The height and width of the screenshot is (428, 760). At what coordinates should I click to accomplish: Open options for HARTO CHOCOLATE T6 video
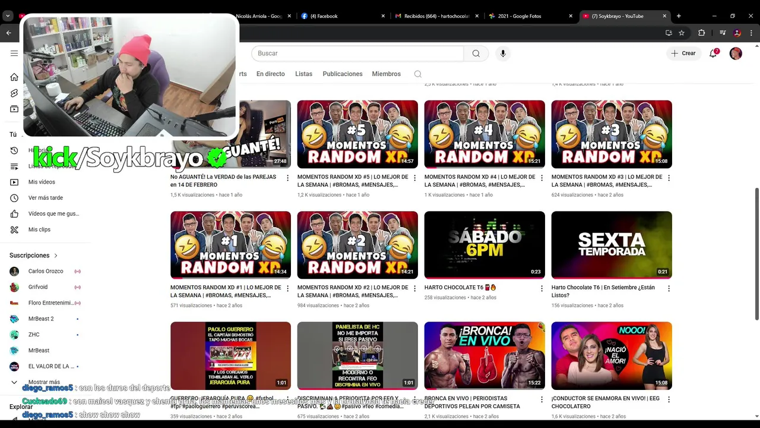pos(541,288)
